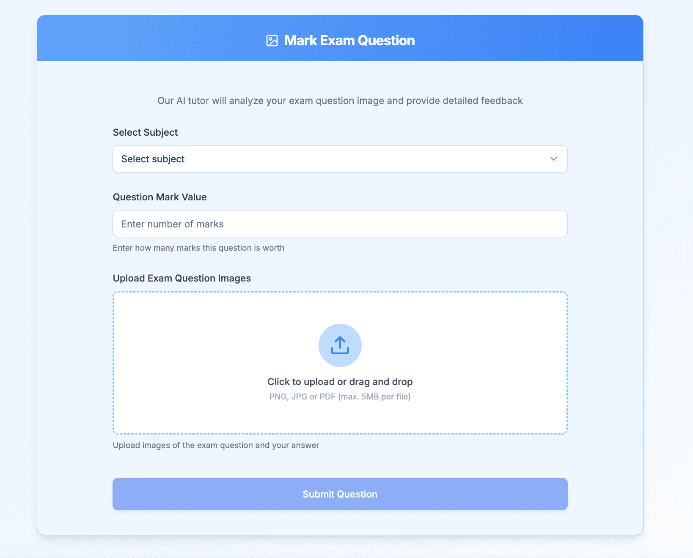Viewport: 693px width, 558px height.
Task: Click the PNG, JPG or PDF size hint
Action: pos(340,397)
